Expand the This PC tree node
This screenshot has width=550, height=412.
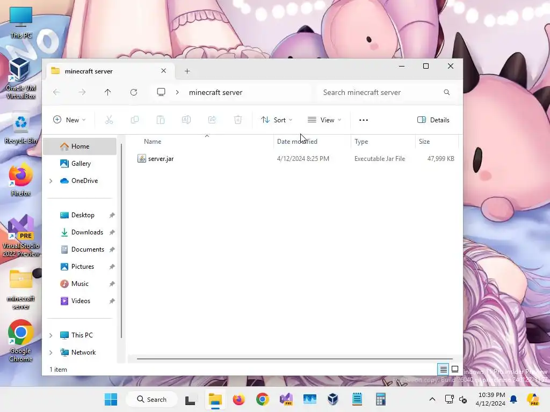[x=51, y=335]
